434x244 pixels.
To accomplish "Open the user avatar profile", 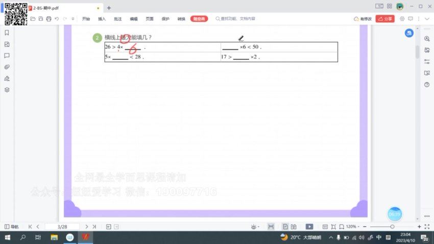I will [400, 6].
